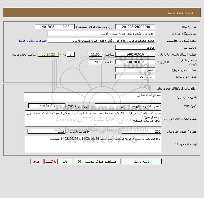
Task: Click the نام دستگاه خریدار label
Action: click(x=184, y=34)
